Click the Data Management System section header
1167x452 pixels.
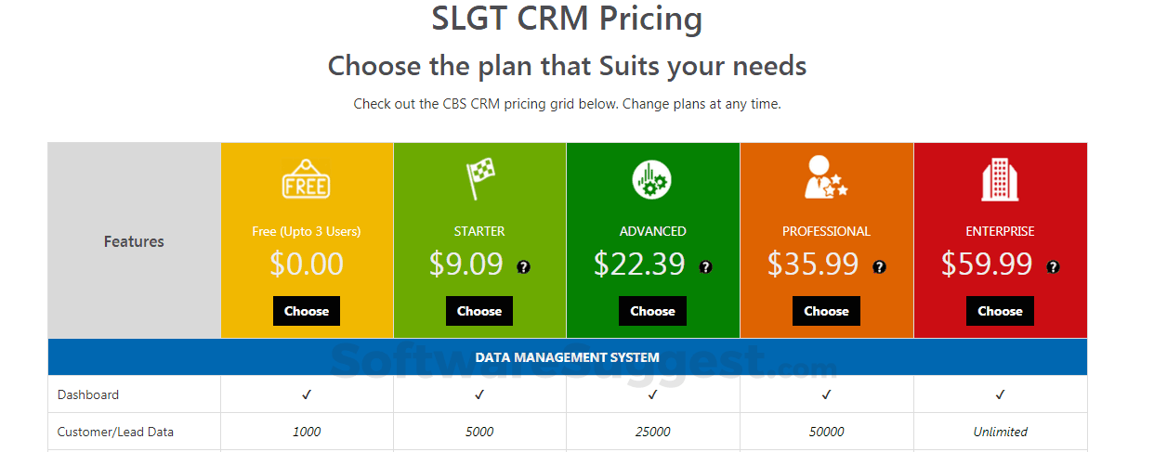coord(567,357)
